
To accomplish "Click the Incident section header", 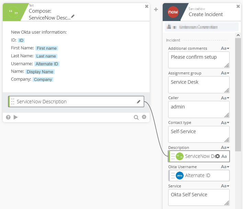I will [x=173, y=40].
